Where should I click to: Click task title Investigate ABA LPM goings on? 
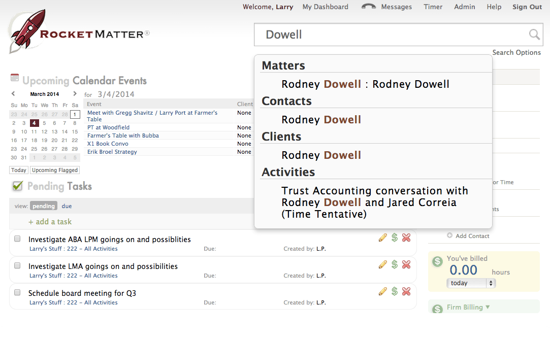[109, 240]
